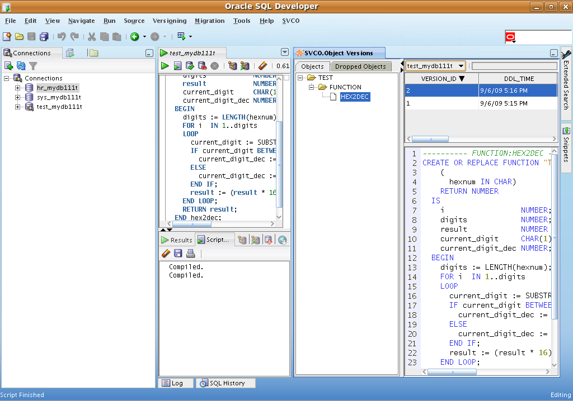Switch to the Dropped Objects tab
This screenshot has height=401, width=573.
pos(360,66)
